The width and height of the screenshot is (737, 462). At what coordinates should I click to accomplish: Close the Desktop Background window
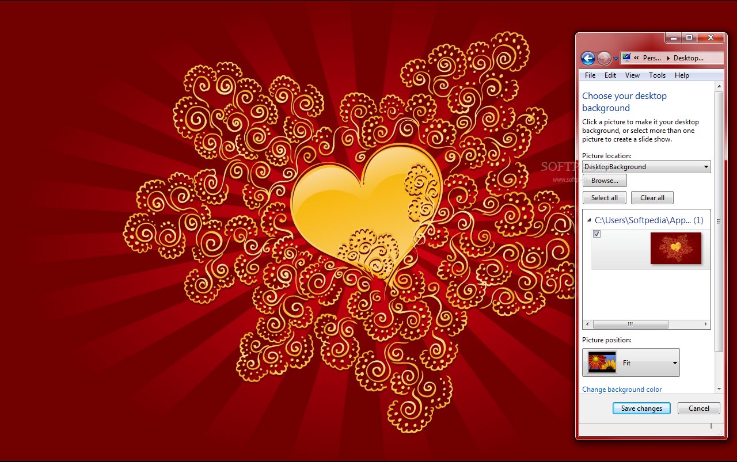711,37
